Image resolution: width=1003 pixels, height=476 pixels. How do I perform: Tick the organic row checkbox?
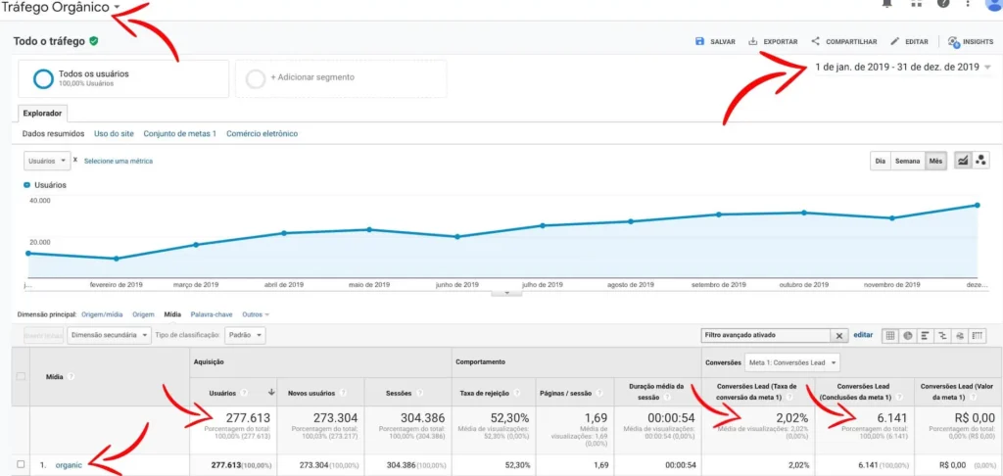(22, 464)
